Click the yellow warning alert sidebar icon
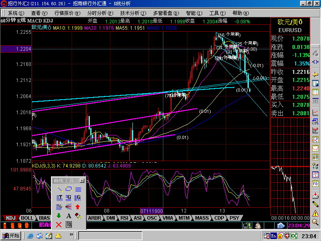This screenshot has height=241, width=321. (x=315, y=214)
